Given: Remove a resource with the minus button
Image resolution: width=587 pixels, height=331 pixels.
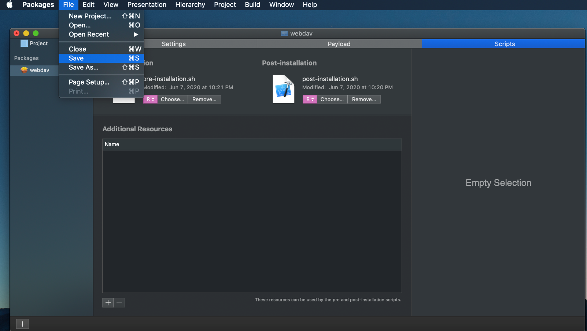Looking at the screenshot, I should [119, 302].
